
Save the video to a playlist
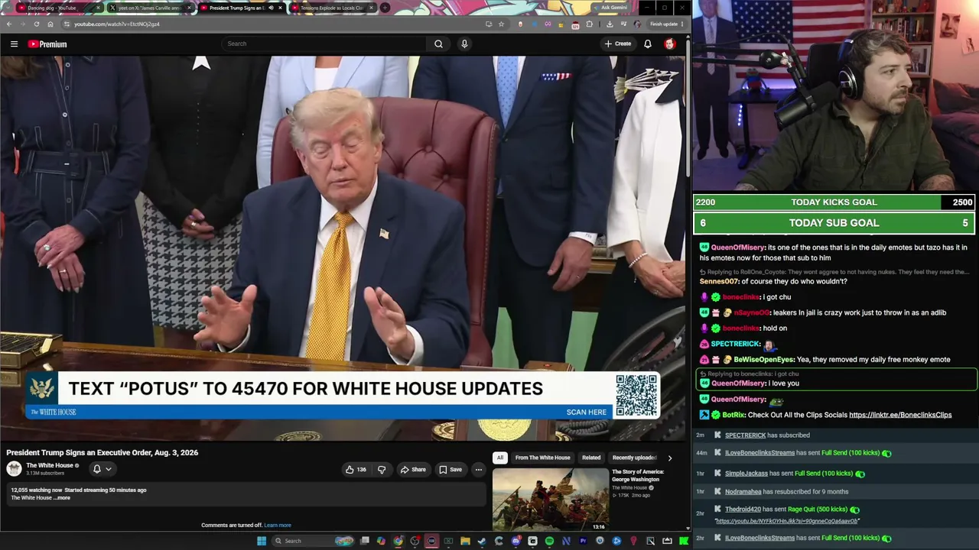pos(450,470)
